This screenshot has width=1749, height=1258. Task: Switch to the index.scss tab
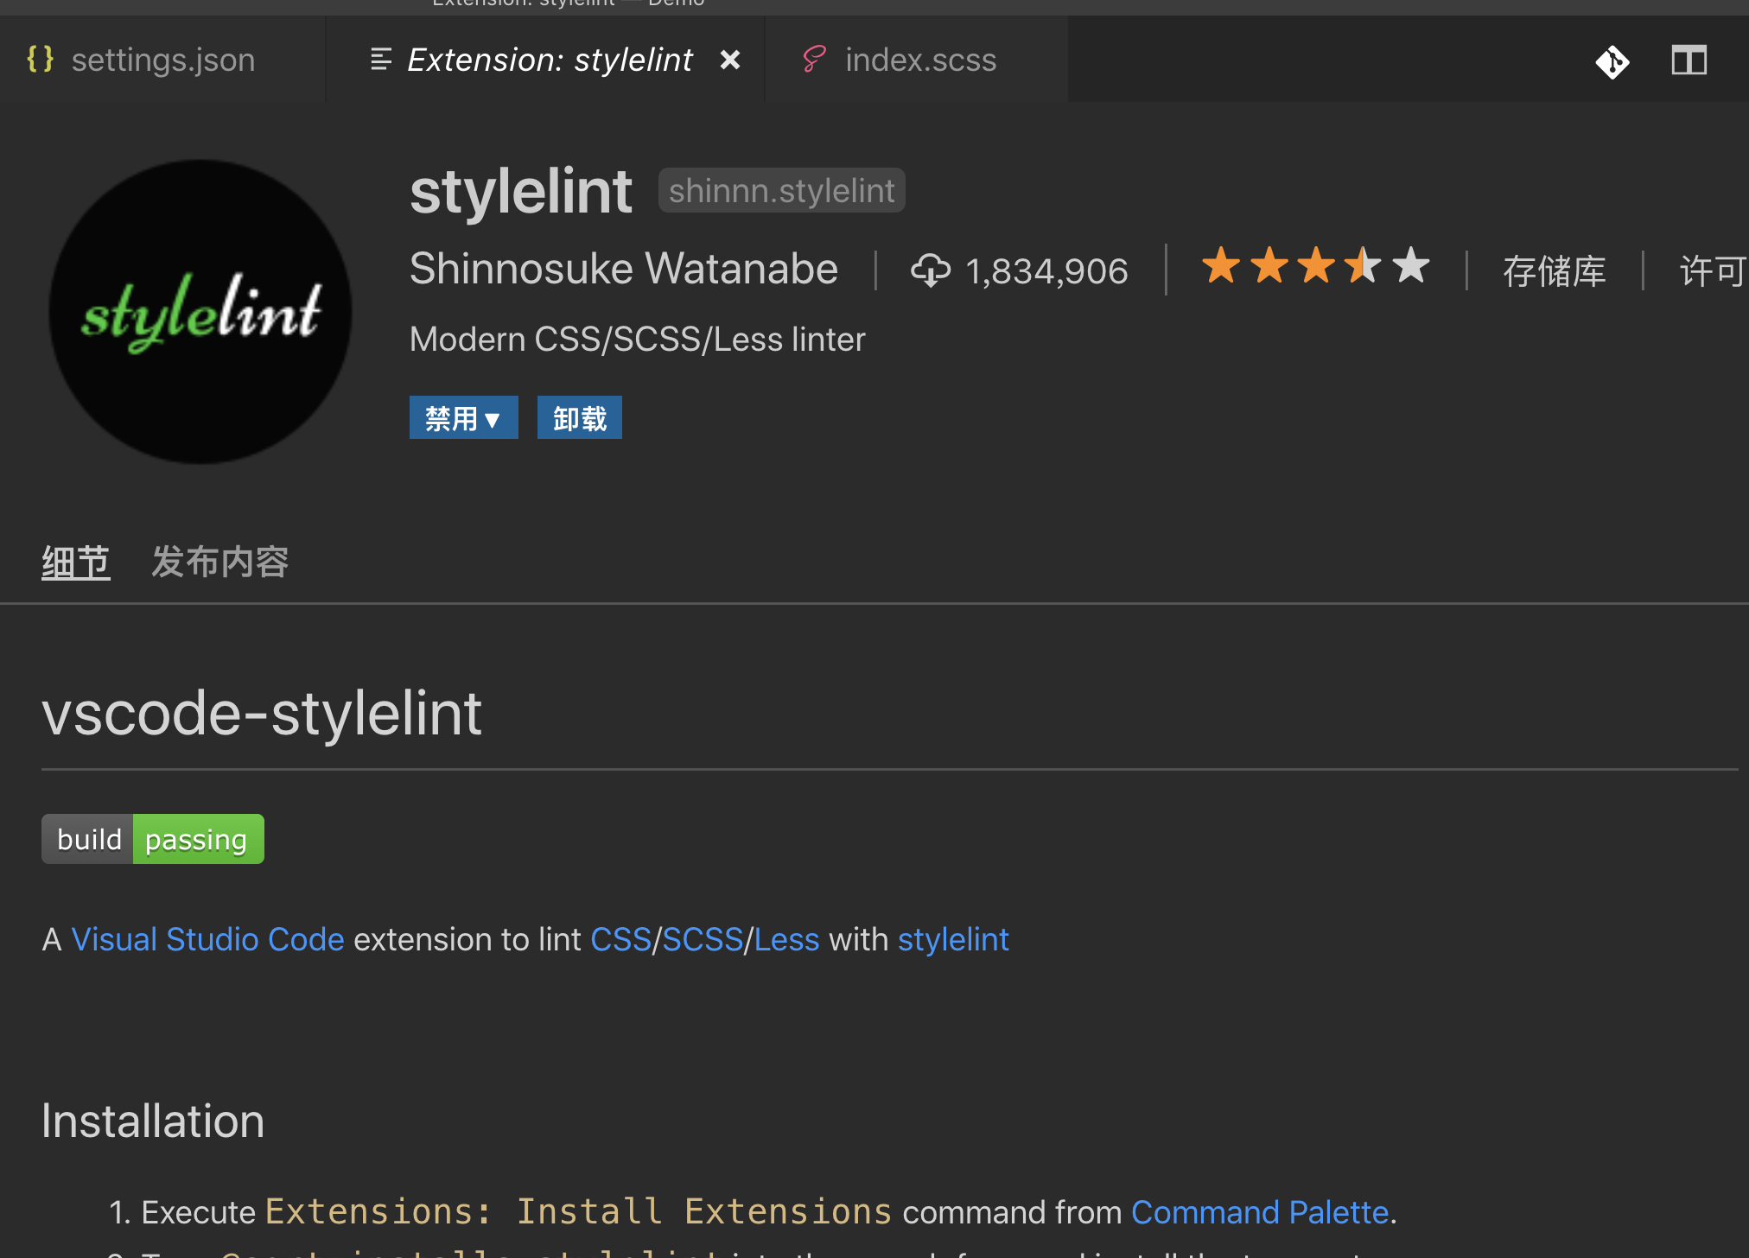click(x=919, y=60)
